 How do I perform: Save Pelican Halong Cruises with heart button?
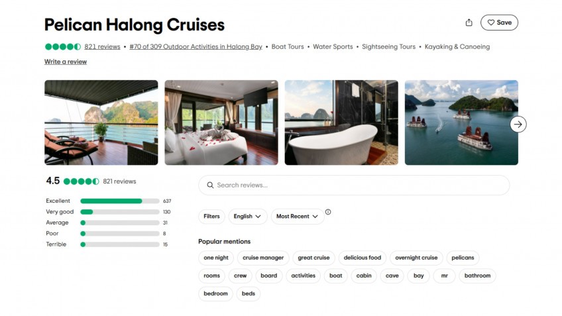499,23
